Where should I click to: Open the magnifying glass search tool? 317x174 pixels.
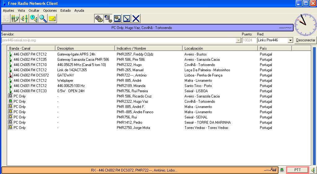[43, 19]
